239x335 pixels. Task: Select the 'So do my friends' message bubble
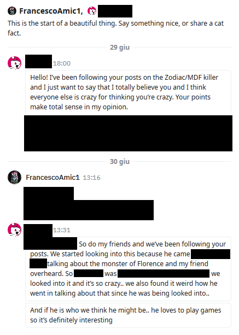click(x=129, y=269)
